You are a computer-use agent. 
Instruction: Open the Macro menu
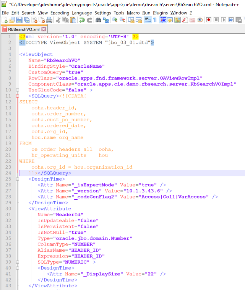(133, 13)
